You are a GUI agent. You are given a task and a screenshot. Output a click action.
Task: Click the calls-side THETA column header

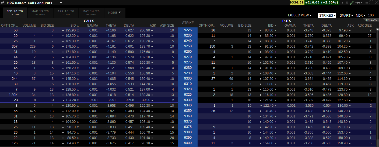click(x=111, y=26)
